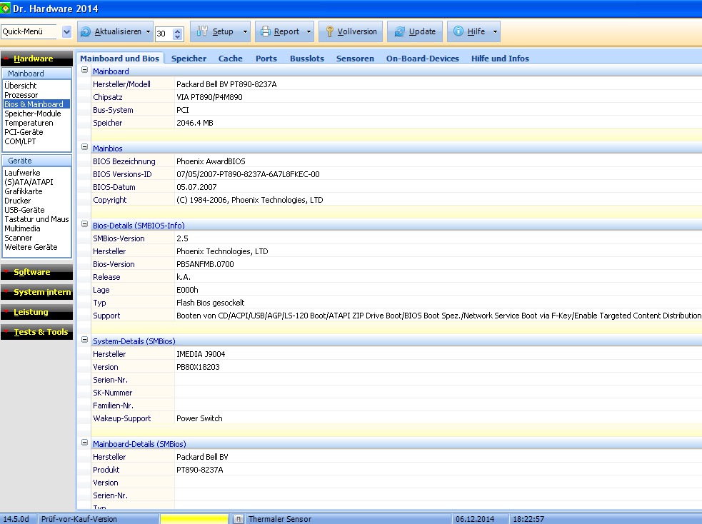Image resolution: width=702 pixels, height=524 pixels.
Task: Click the Aktualisieren refresh icon
Action: click(85, 31)
